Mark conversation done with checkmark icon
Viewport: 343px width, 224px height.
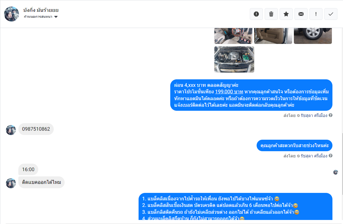click(331, 14)
